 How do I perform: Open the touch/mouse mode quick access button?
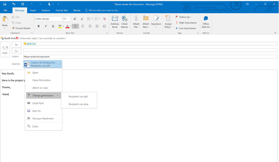point(50,4)
